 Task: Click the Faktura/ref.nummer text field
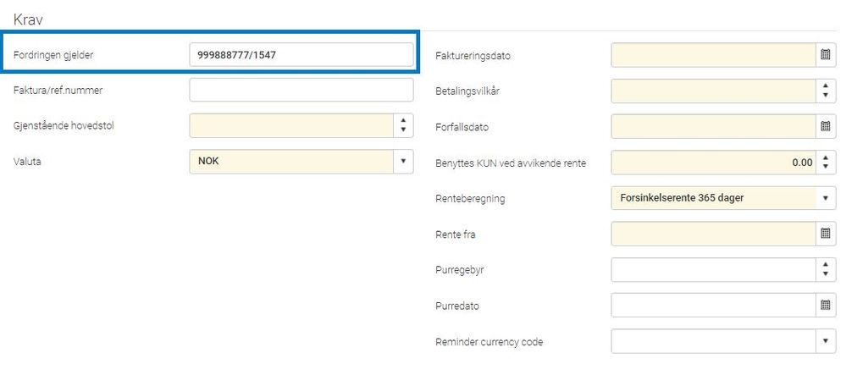301,90
